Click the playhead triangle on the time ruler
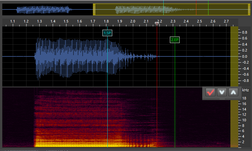The width and height of the screenshot is (252, 151). [157, 24]
